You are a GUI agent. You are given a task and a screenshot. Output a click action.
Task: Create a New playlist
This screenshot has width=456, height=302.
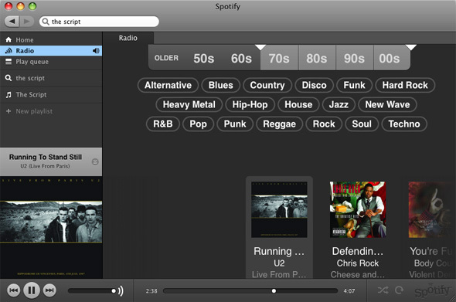tap(51, 111)
